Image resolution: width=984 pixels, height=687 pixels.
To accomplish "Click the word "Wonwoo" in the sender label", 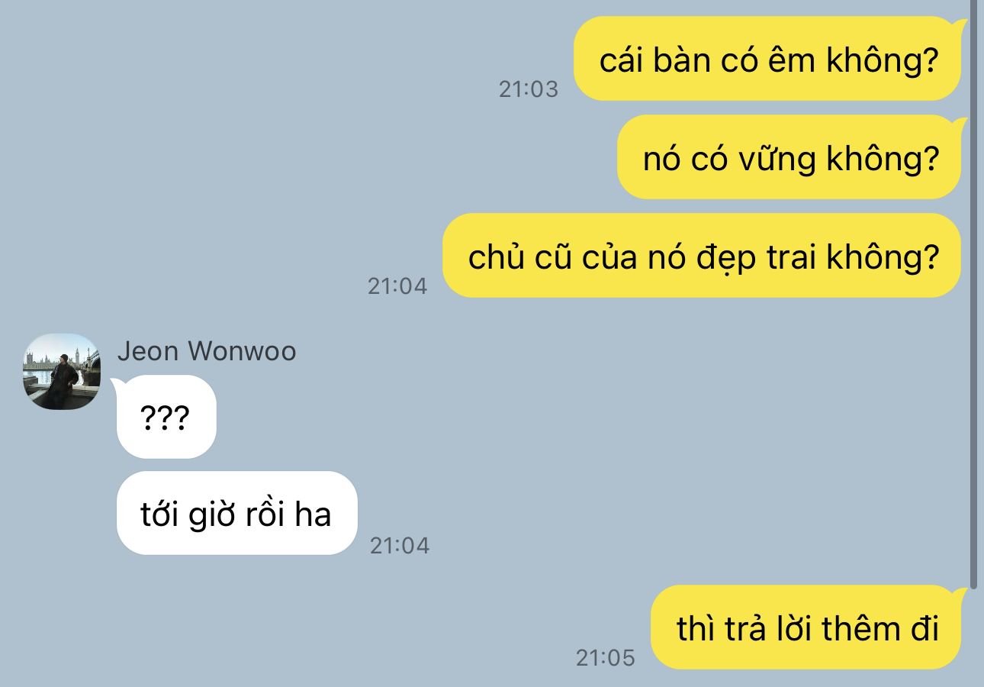I will click(x=242, y=351).
